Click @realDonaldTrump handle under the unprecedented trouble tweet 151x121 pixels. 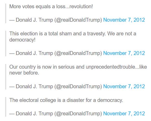(78, 86)
